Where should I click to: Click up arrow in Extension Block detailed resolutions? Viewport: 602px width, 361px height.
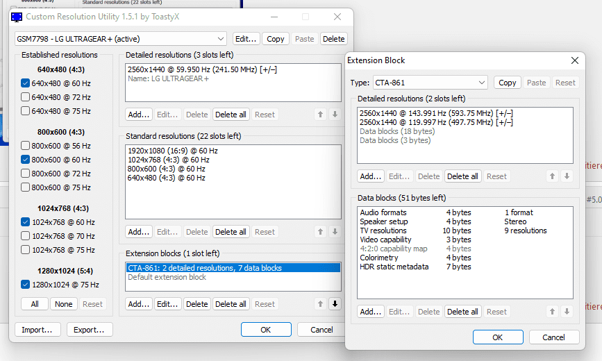pos(552,176)
